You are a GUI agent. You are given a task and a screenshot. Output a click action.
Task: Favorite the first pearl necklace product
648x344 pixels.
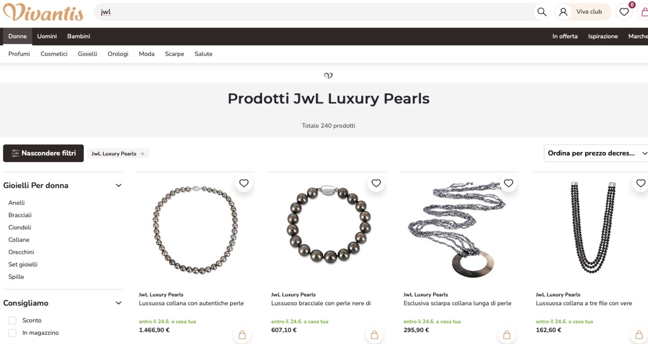pos(244,183)
